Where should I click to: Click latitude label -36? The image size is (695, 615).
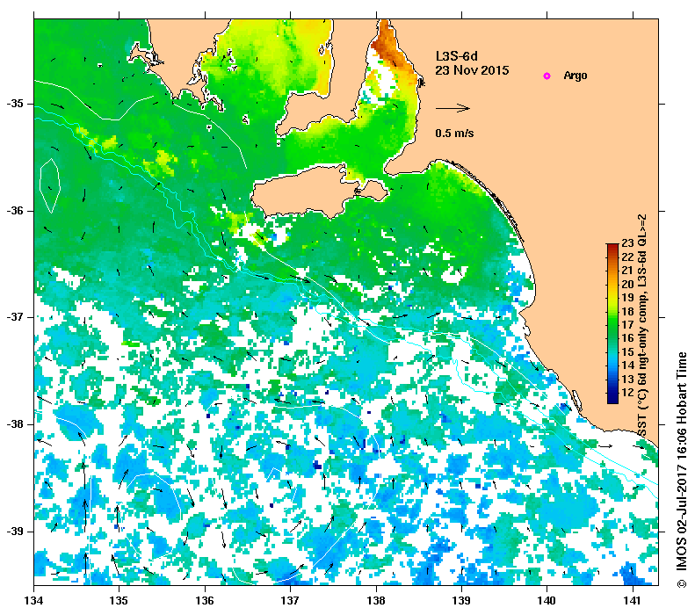pos(15,211)
